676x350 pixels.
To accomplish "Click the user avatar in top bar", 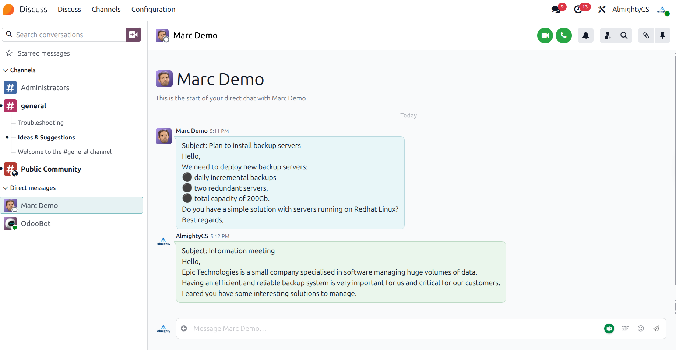I will (663, 10).
